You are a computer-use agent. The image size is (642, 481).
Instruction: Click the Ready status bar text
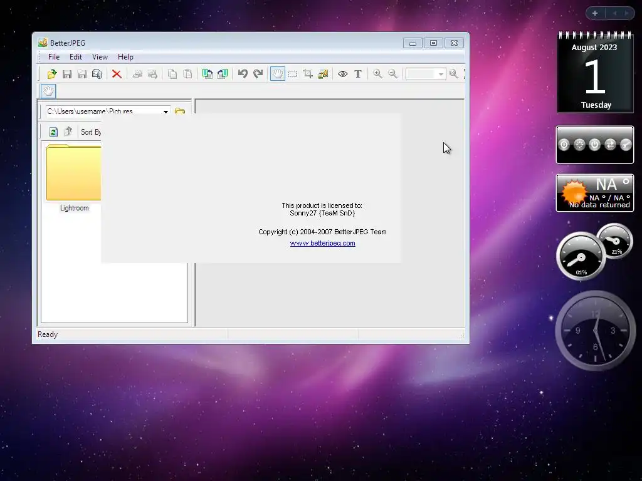(x=48, y=334)
